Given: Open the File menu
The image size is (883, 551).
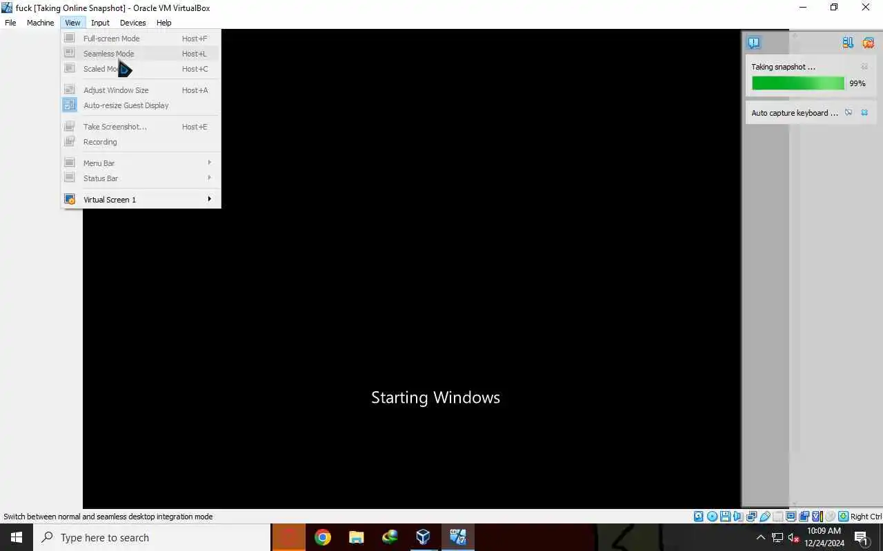Looking at the screenshot, I should click(x=10, y=23).
